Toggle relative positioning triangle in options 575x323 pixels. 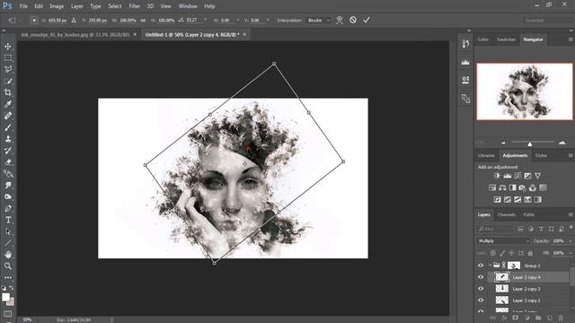pyautogui.click(x=74, y=21)
